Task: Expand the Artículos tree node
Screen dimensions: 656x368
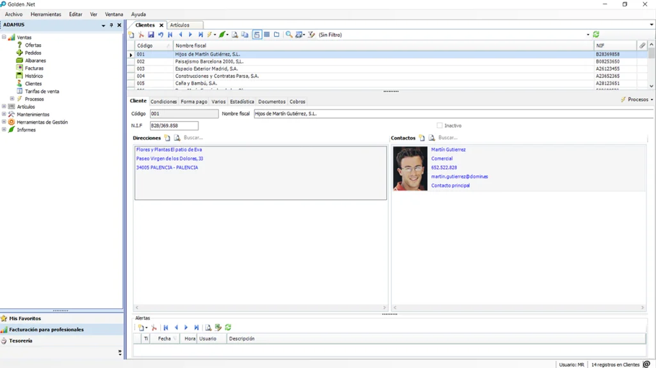Action: pos(4,107)
